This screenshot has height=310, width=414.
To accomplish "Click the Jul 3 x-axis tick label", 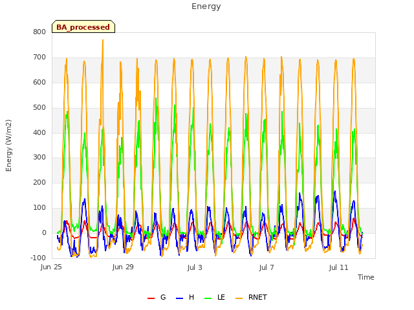I will pyautogui.click(x=195, y=267).
